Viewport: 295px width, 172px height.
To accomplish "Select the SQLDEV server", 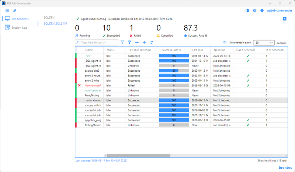I will 49,17.
